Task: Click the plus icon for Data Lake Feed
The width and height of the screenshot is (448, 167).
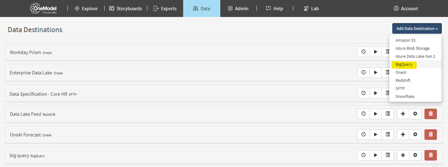Action: pos(403,114)
